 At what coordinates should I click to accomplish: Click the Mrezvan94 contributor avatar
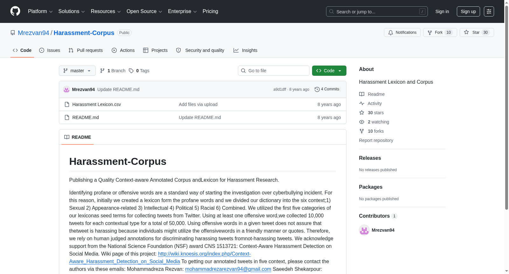pos(364,230)
